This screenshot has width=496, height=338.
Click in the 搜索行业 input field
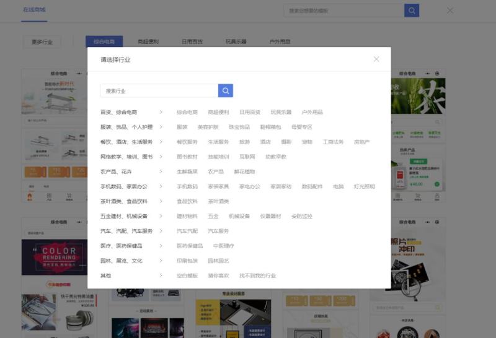click(159, 91)
